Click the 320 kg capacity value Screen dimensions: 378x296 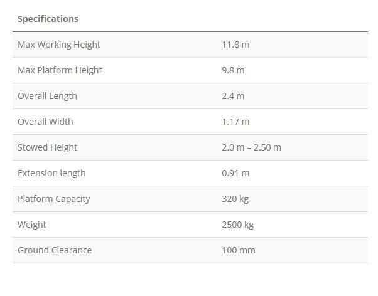click(235, 199)
